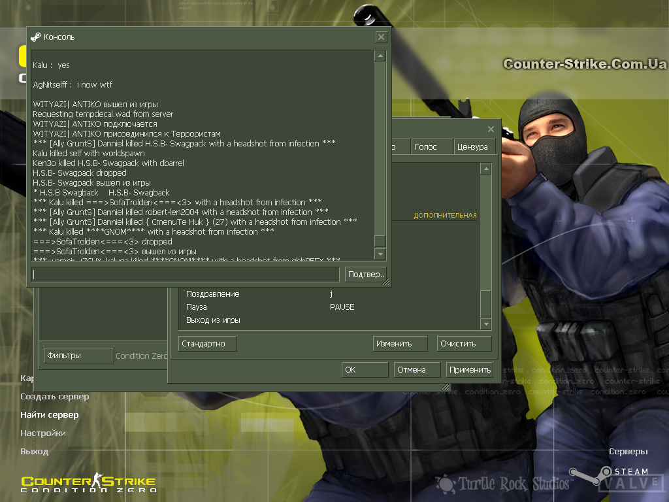
Task: Click the console window resize grip
Action: click(386, 282)
